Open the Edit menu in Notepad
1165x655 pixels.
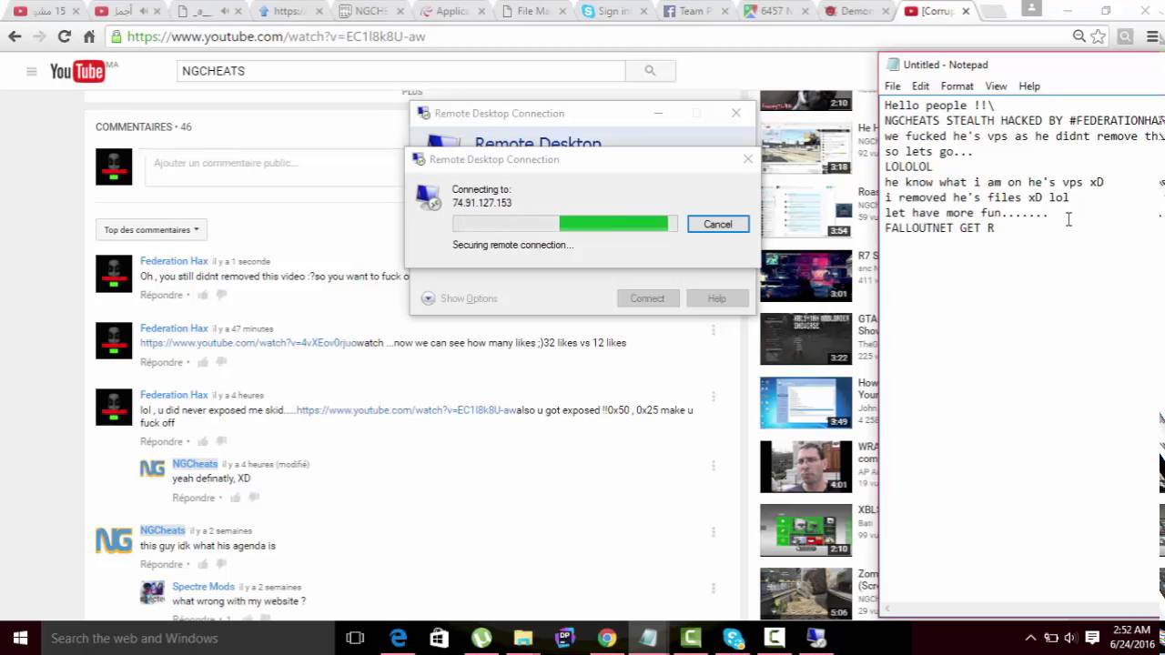[921, 86]
